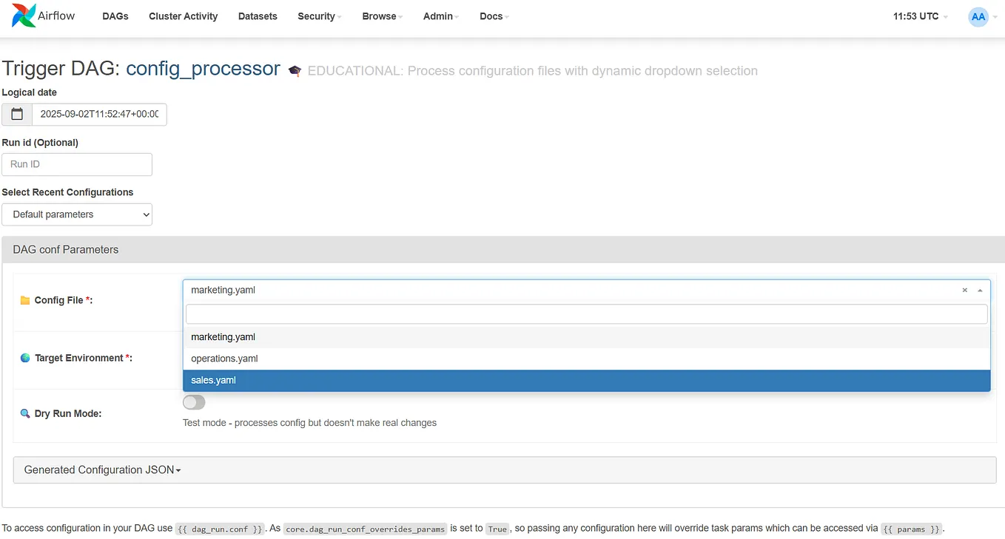Screen dimensions: 1005x539
Task: Enable the Dry Run Mode toggle
Action: [193, 402]
